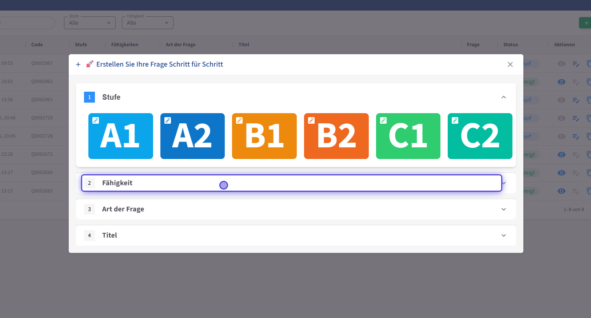
Task: Toggle the eye icon for question Q0002728
Action: (x=562, y=136)
